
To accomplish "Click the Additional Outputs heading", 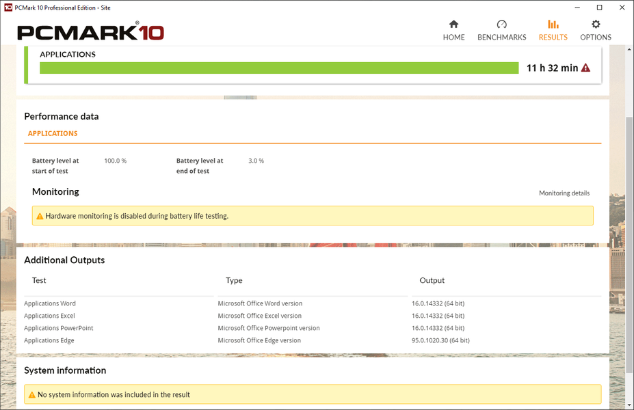I will pos(64,260).
